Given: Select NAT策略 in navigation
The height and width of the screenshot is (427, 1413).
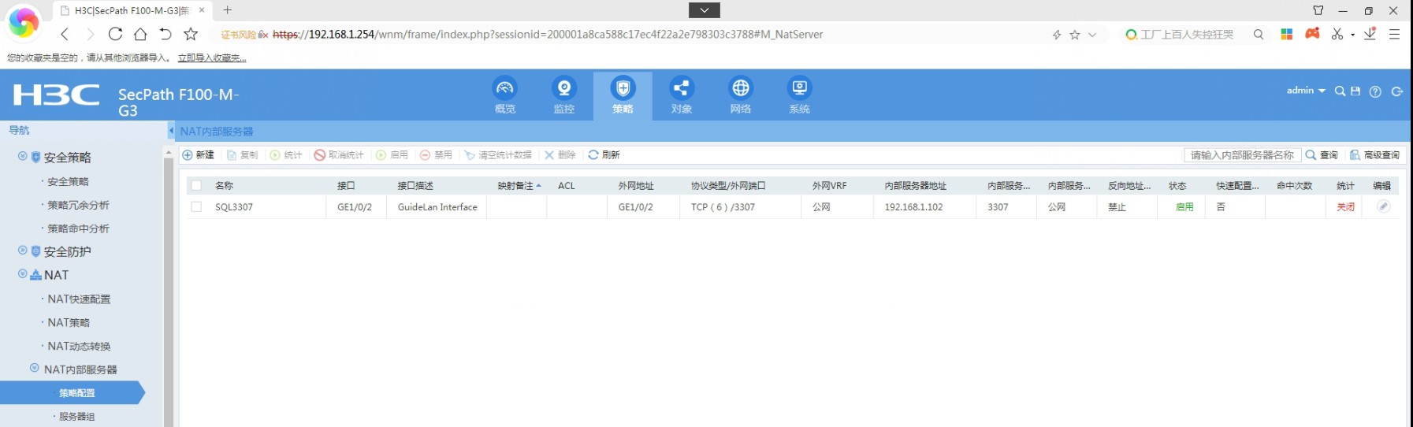Looking at the screenshot, I should click(x=69, y=323).
